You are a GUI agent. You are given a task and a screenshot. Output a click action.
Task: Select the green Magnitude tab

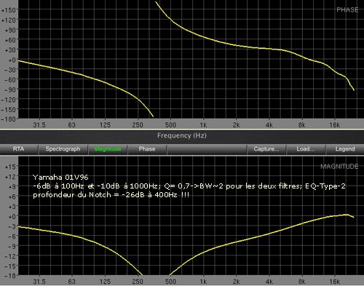tap(108, 149)
